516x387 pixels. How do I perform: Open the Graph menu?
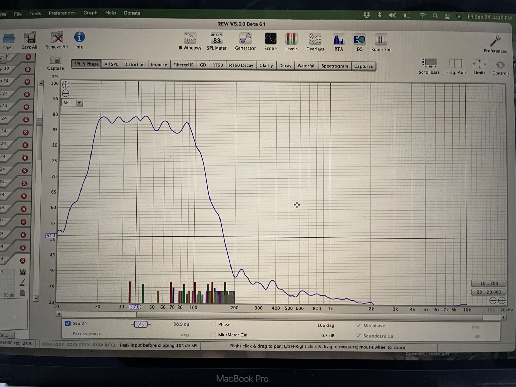90,13
